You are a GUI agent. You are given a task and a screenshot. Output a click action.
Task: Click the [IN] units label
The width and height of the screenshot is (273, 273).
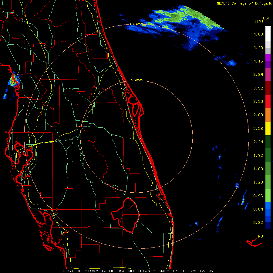click(x=259, y=21)
